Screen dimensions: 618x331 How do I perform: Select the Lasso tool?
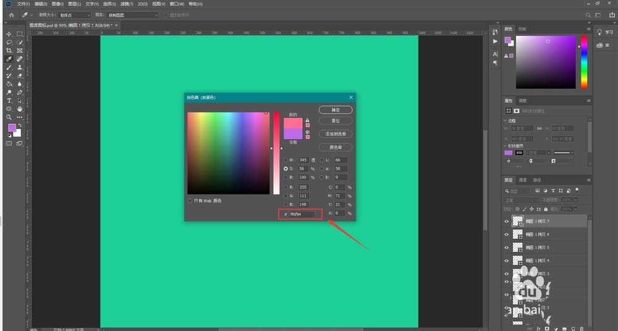coord(9,43)
